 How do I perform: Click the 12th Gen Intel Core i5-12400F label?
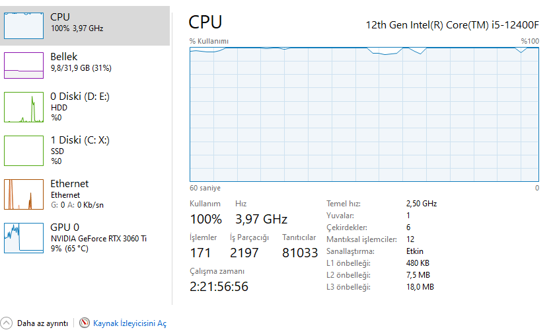click(452, 25)
